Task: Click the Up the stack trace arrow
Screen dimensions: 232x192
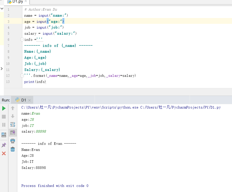Action: 13,108
